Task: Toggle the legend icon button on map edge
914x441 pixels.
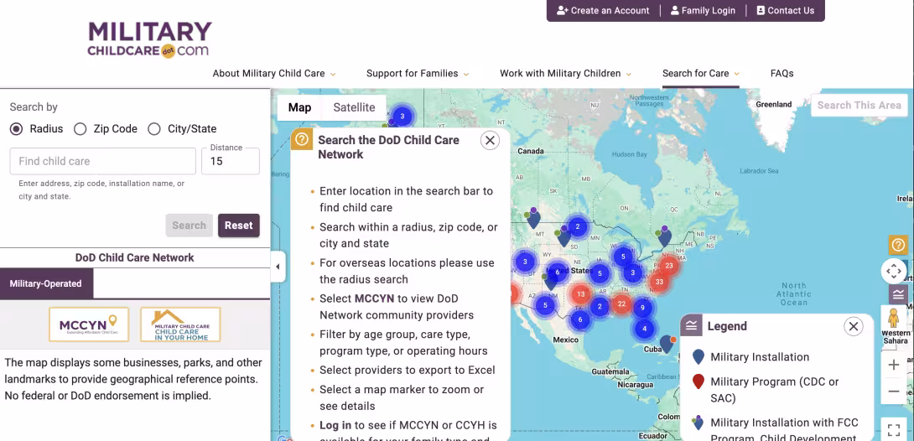Action: tap(898, 293)
